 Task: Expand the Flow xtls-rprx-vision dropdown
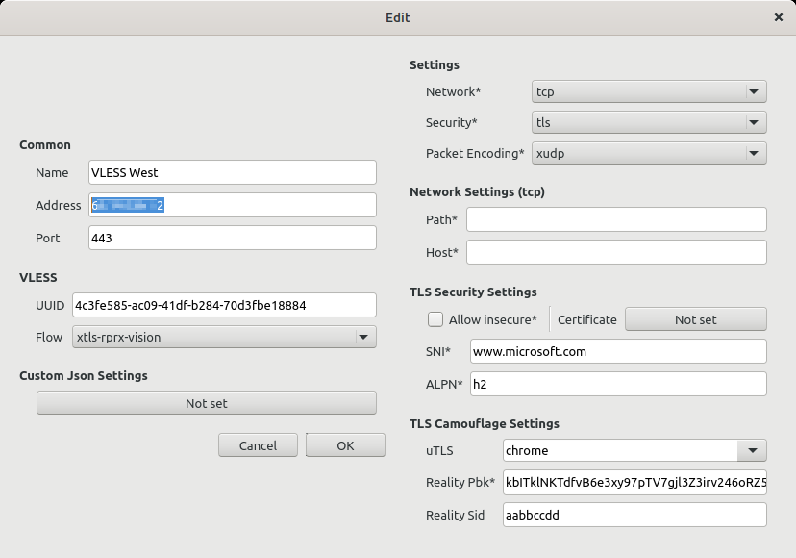click(x=223, y=338)
